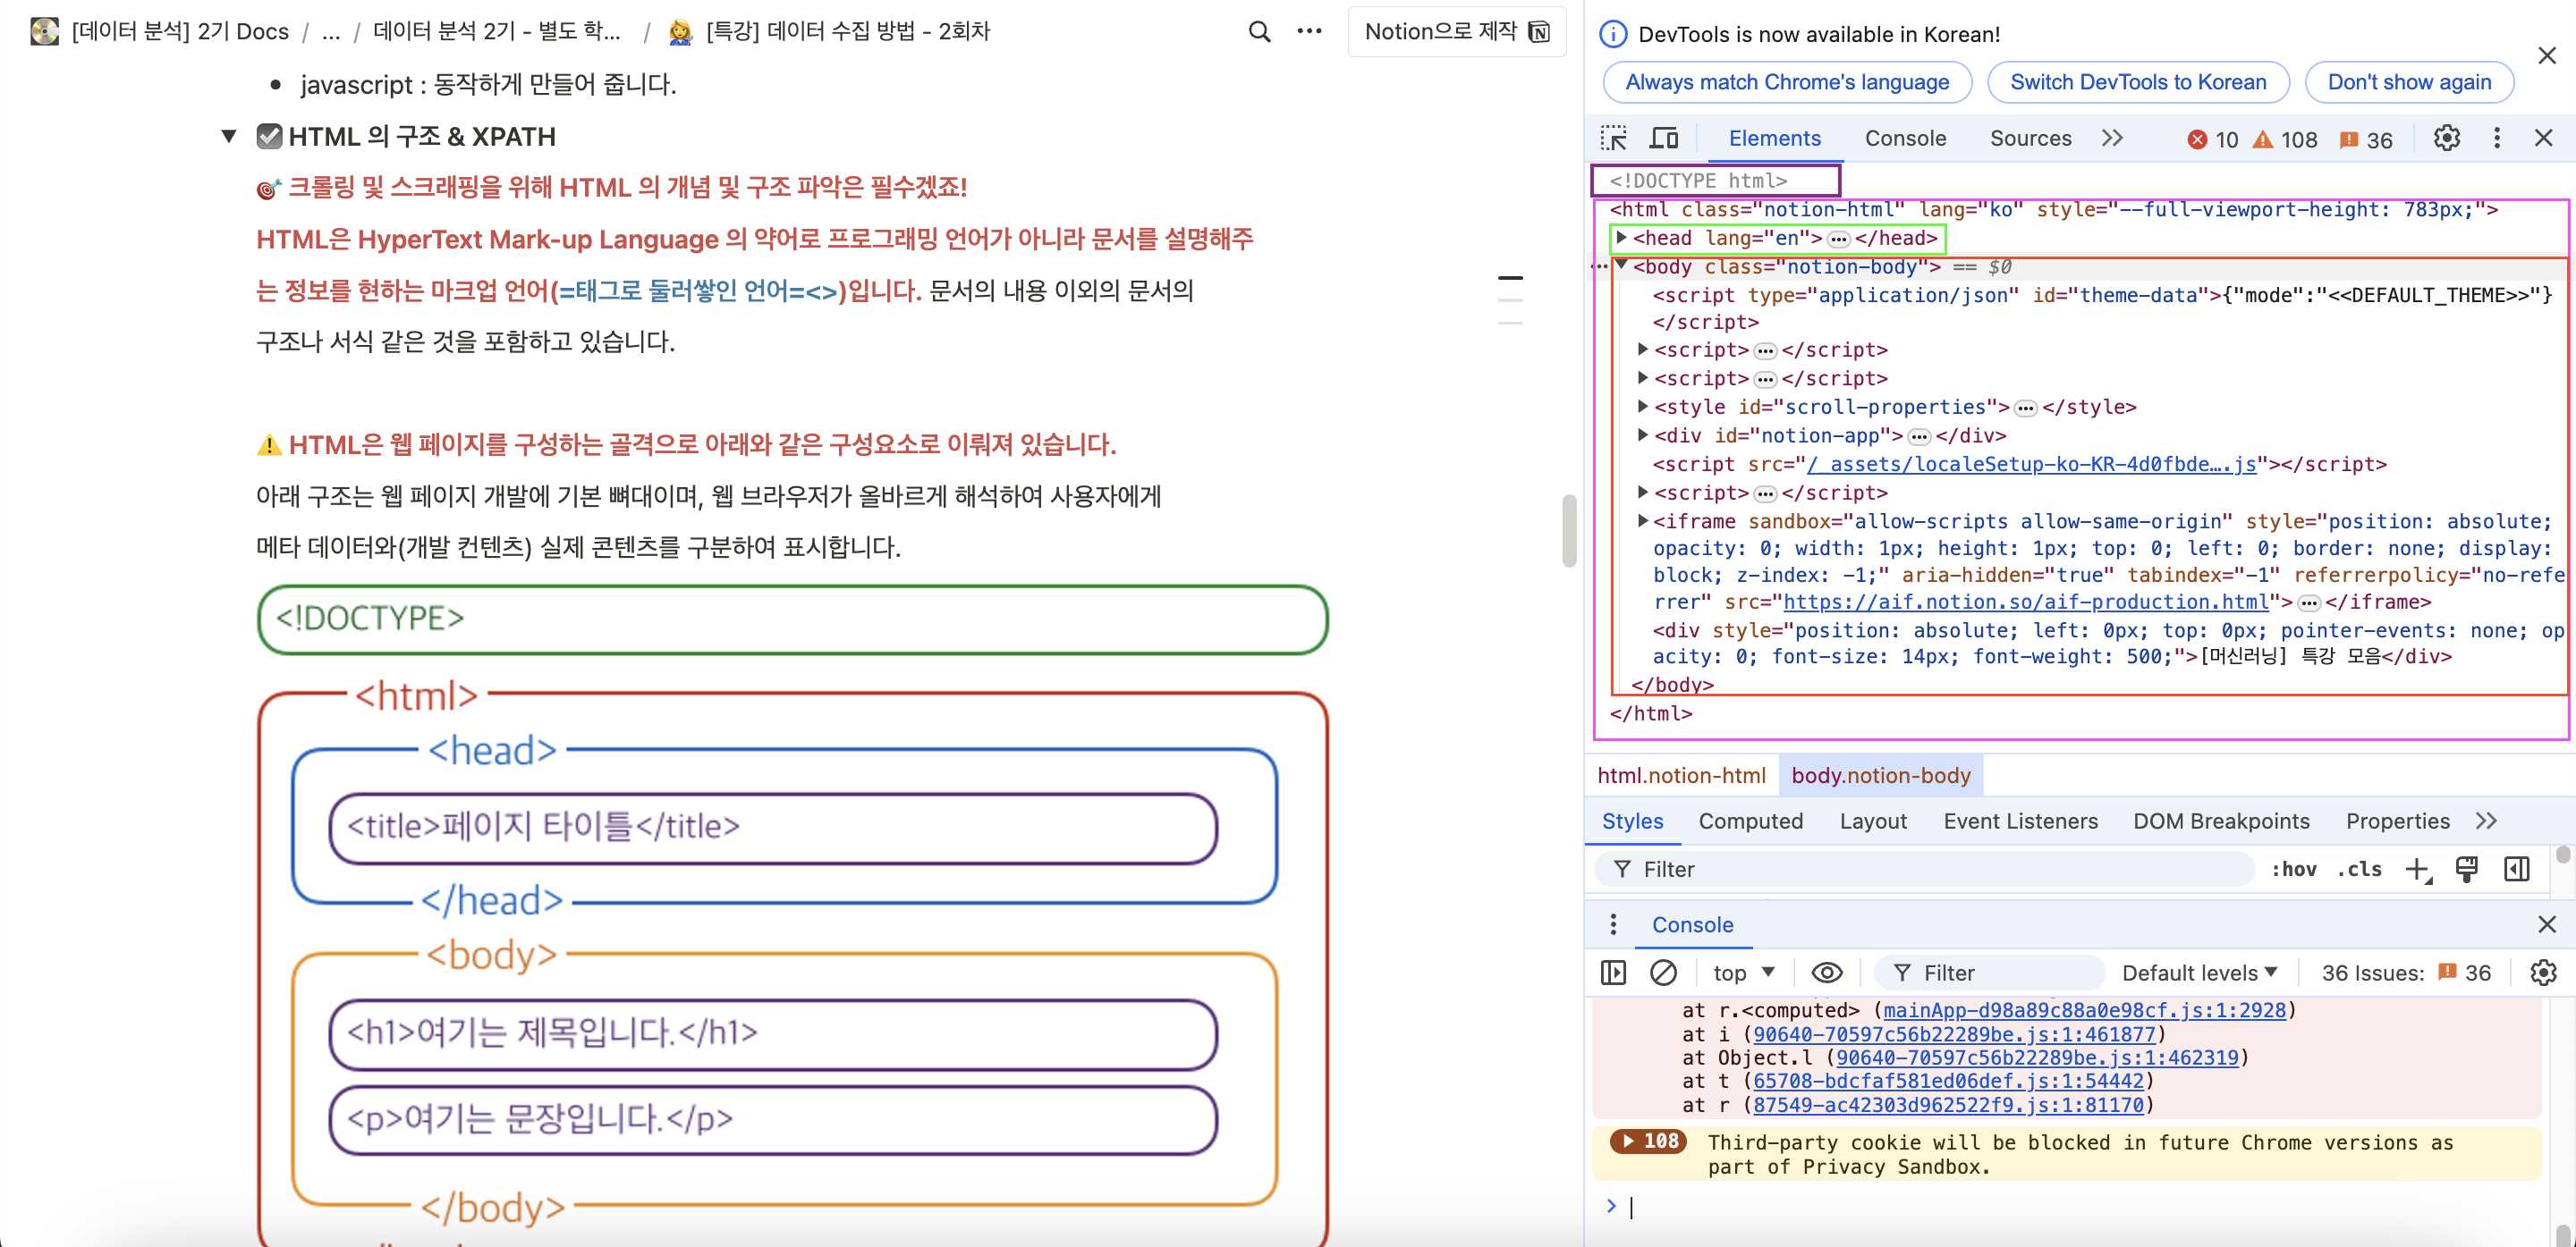This screenshot has height=1247, width=2576.
Task: Toggle the console sidebar panel icon
Action: (x=1613, y=973)
